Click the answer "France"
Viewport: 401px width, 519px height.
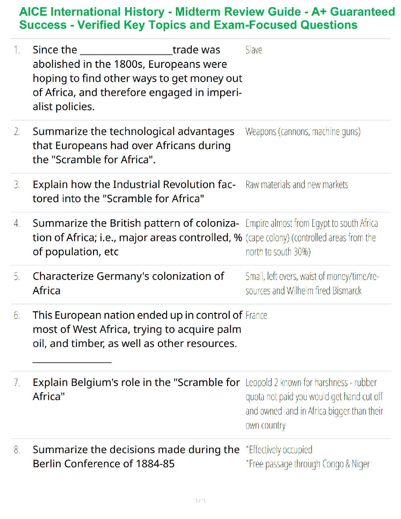256,316
